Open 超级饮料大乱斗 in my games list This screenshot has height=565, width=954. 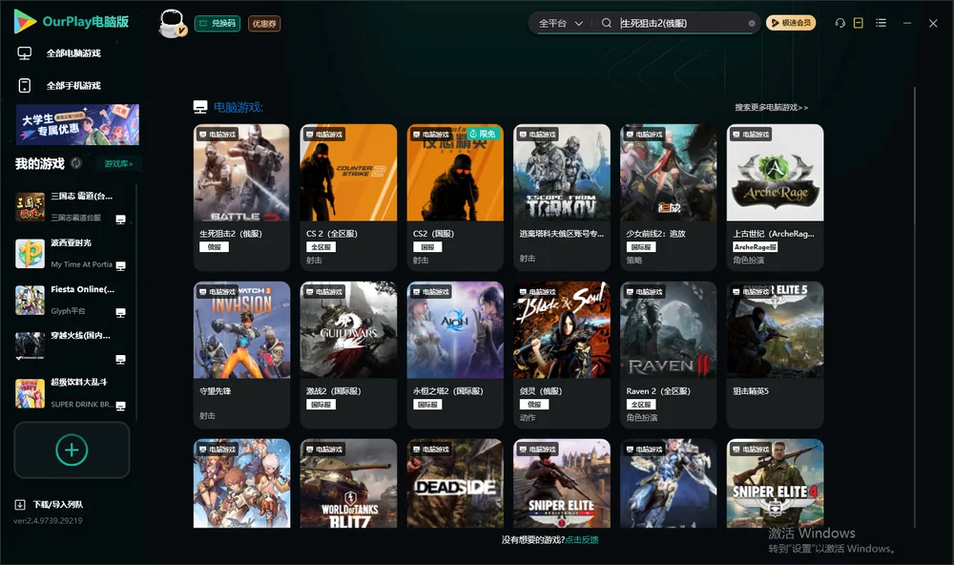73,393
